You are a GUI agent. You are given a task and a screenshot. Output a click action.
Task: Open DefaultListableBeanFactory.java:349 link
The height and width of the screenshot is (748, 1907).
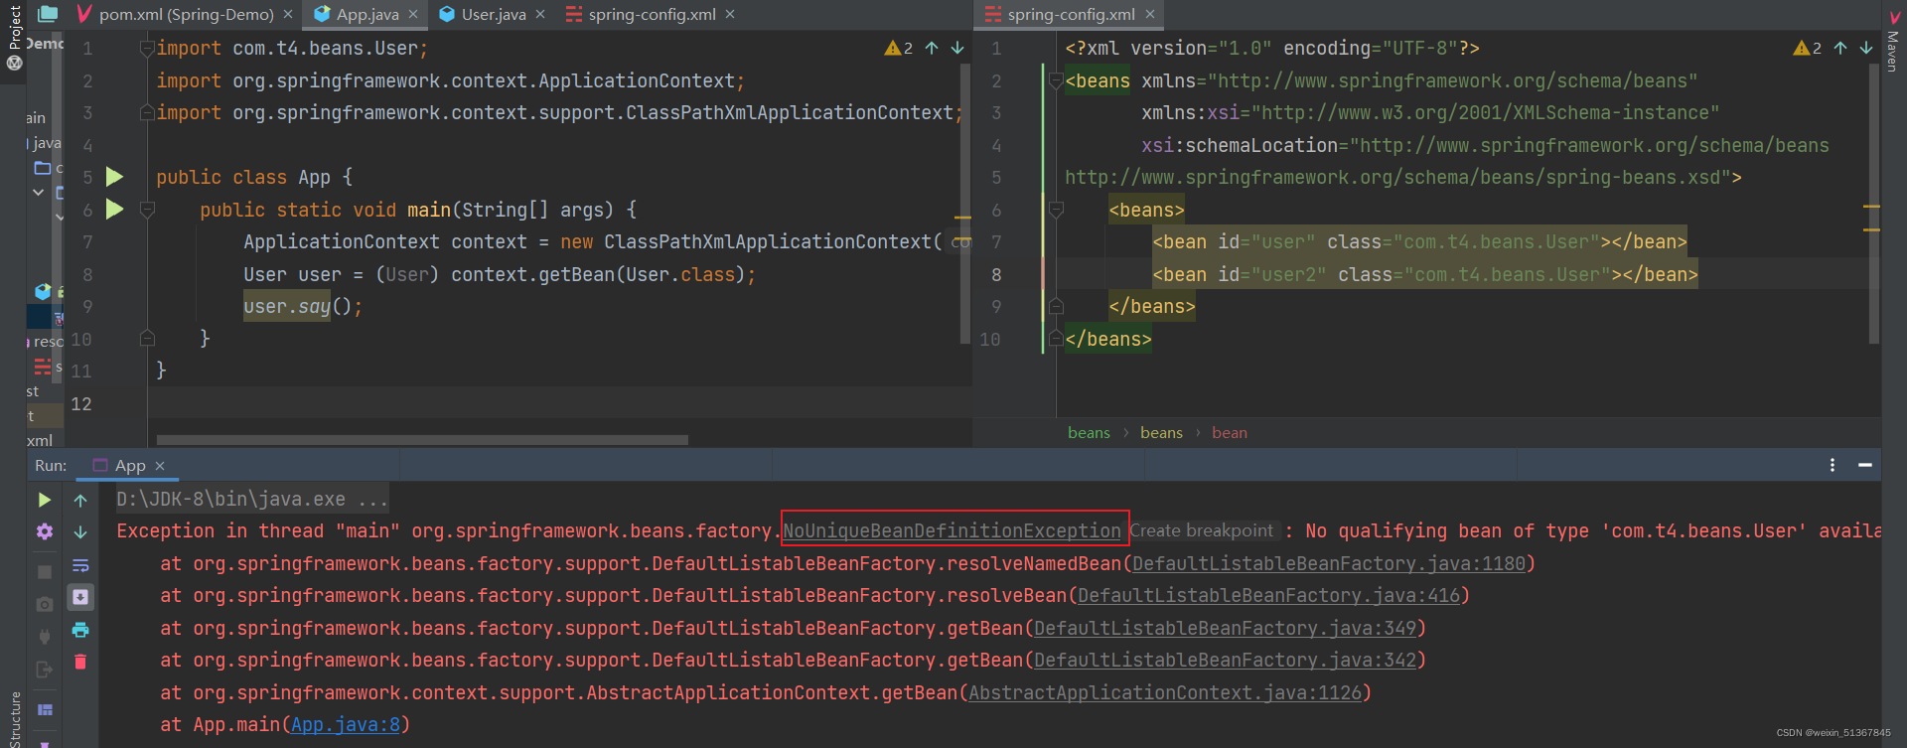pos(1226,628)
